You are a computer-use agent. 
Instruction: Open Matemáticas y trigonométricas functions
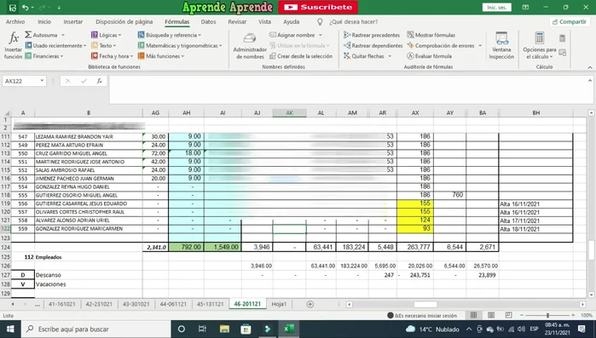pos(179,45)
